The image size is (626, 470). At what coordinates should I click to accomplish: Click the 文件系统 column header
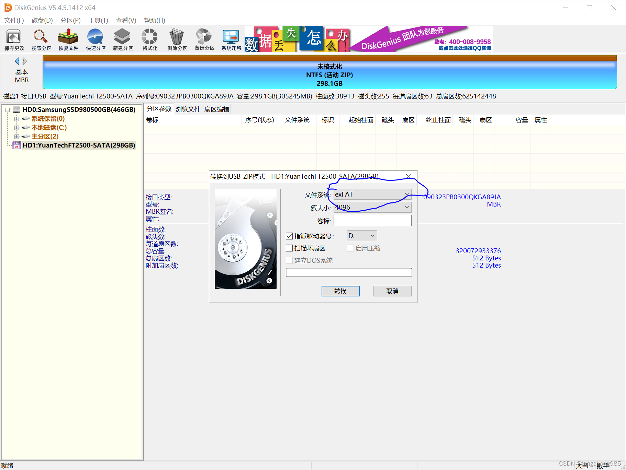tap(297, 120)
